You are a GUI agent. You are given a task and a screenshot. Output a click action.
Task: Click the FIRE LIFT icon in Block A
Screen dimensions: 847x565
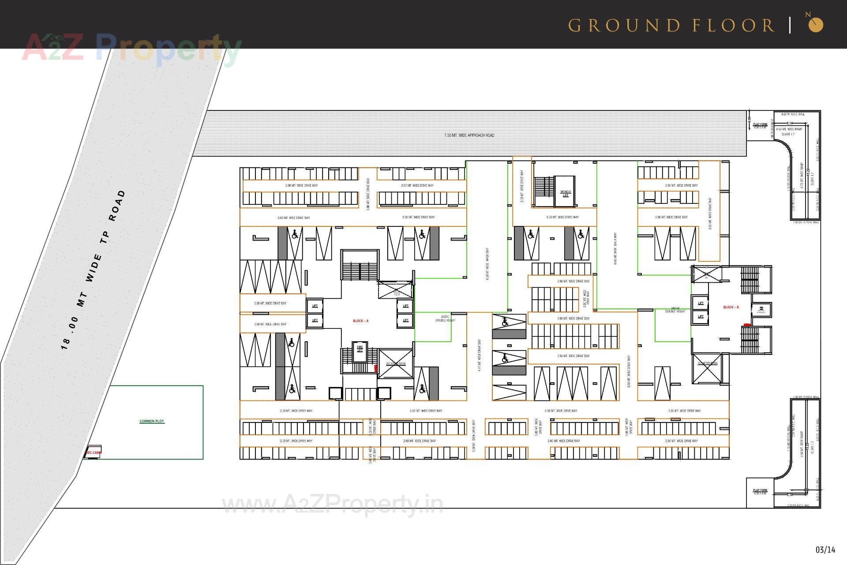(x=359, y=349)
